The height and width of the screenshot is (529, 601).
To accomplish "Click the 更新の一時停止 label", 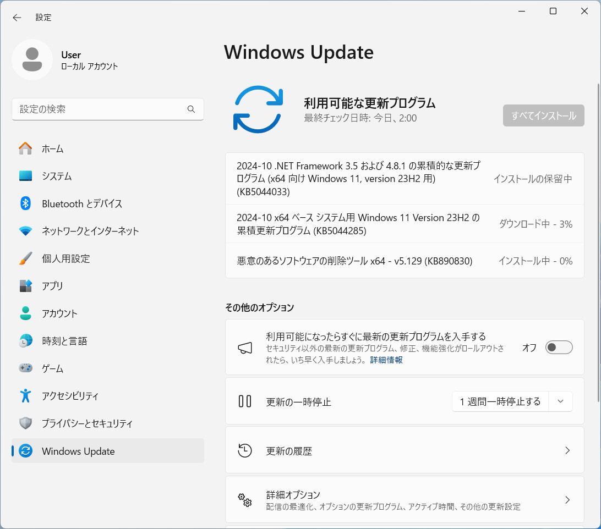I will pyautogui.click(x=299, y=402).
